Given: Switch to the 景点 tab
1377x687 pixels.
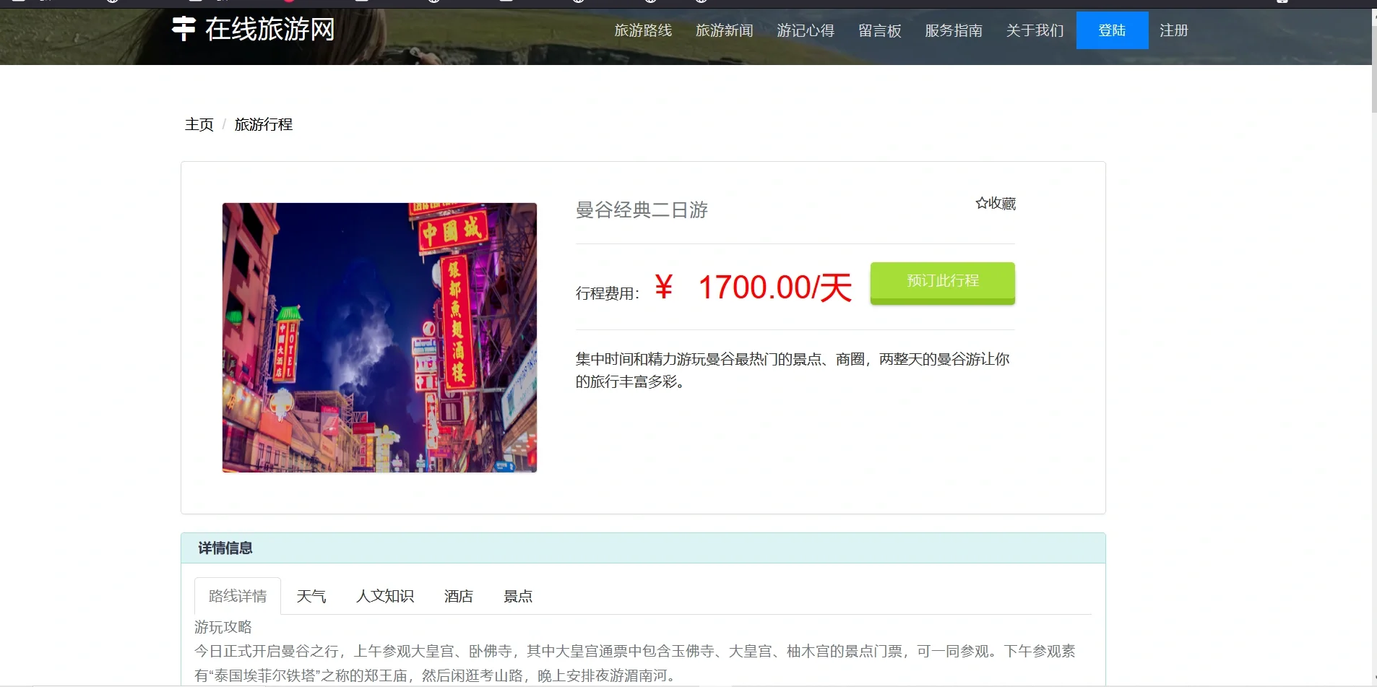Looking at the screenshot, I should [x=517, y=595].
